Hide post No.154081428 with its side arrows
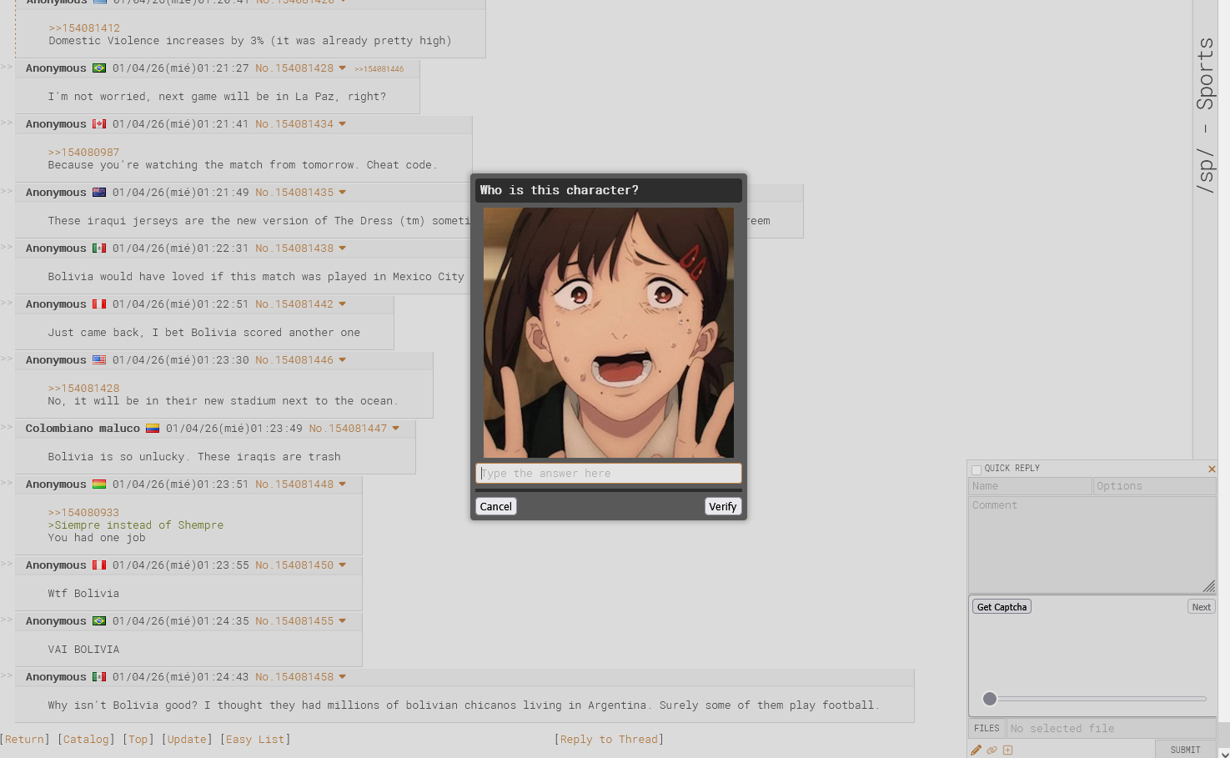The height and width of the screenshot is (758, 1230). tap(7, 67)
